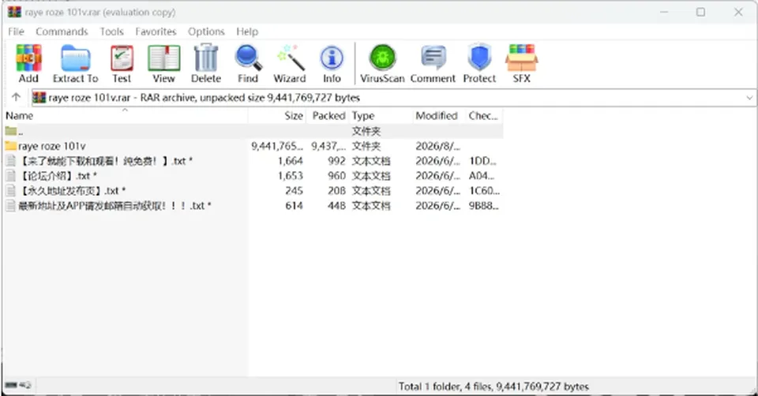Open the File menu

coord(16,32)
